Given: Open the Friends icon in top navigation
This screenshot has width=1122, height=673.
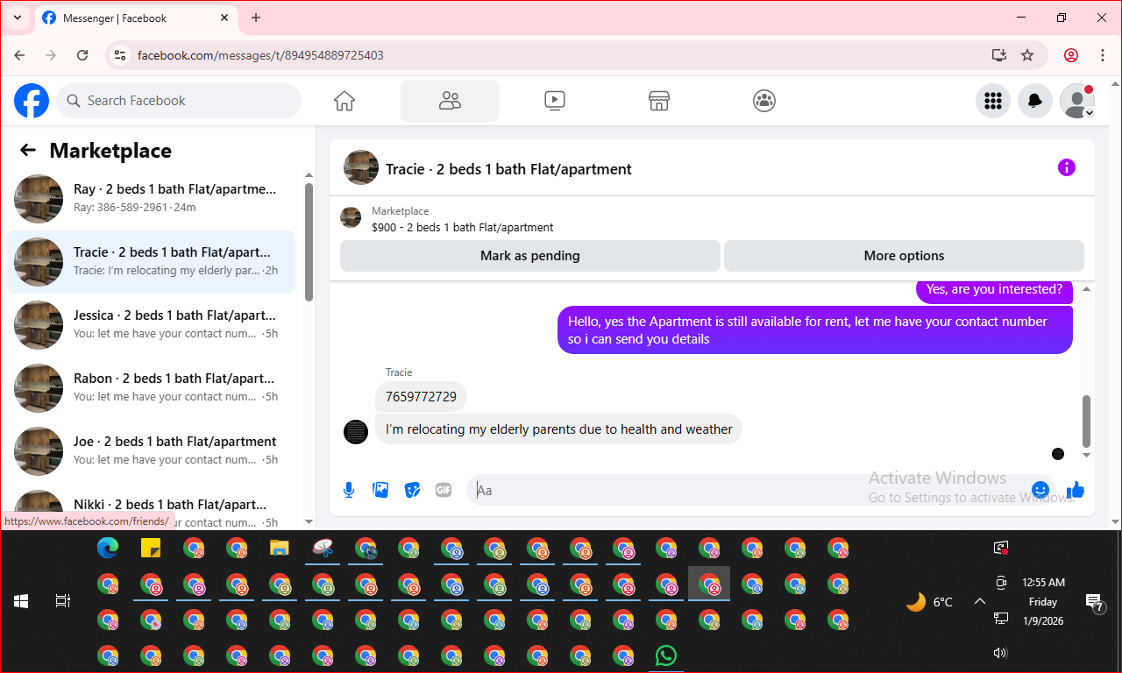Looking at the screenshot, I should tap(450, 101).
